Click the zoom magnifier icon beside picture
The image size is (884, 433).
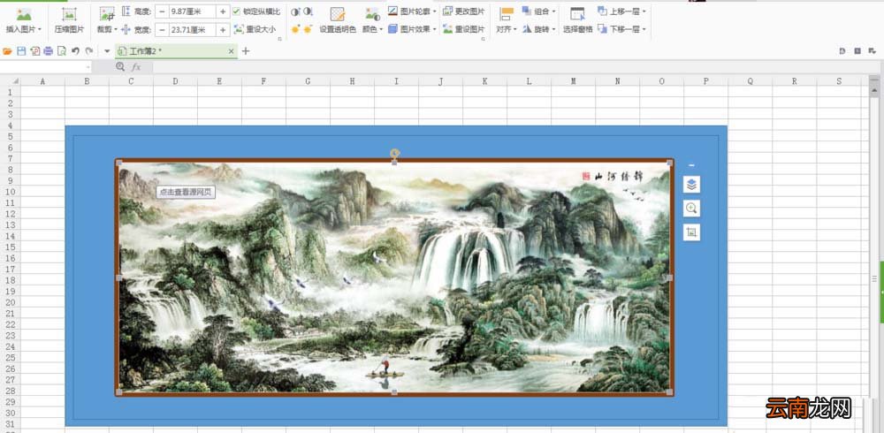[692, 208]
